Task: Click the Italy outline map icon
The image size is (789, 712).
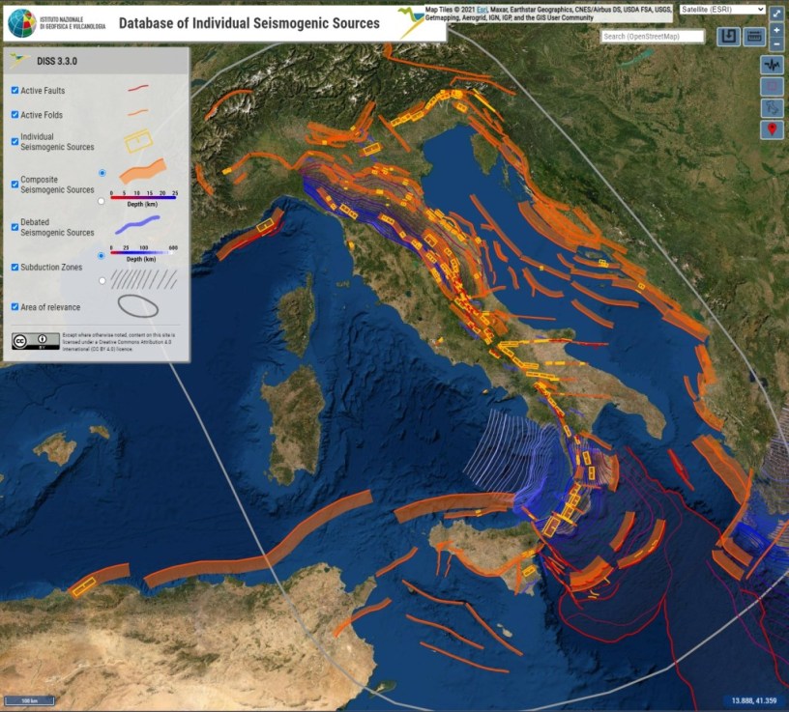Action: [772, 108]
